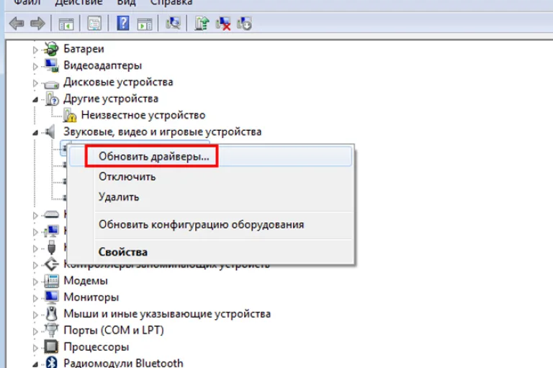Click the warning icon beside Неизвестное устройство
The width and height of the screenshot is (553, 368).
(x=70, y=115)
